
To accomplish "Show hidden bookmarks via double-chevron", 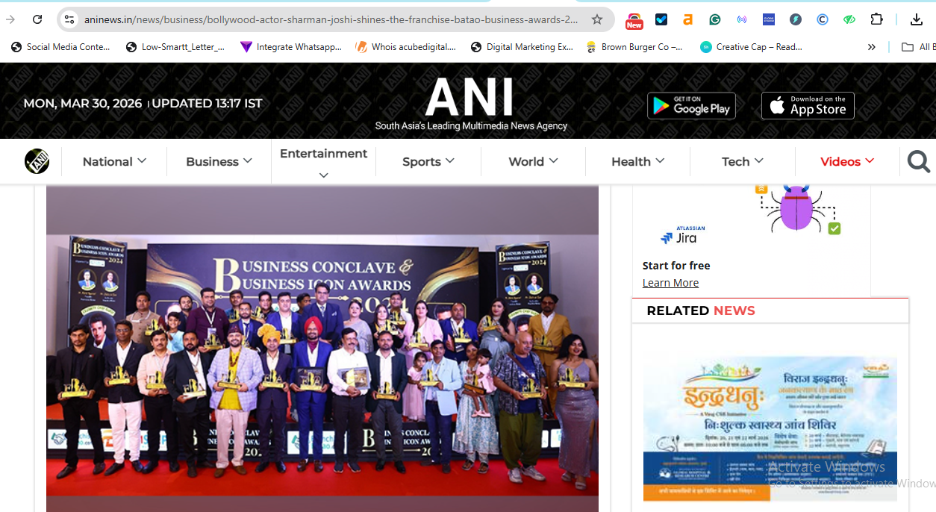I will tap(871, 46).
